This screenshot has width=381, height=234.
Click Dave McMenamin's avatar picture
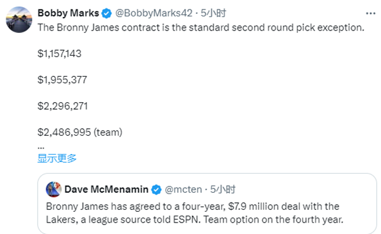54,190
